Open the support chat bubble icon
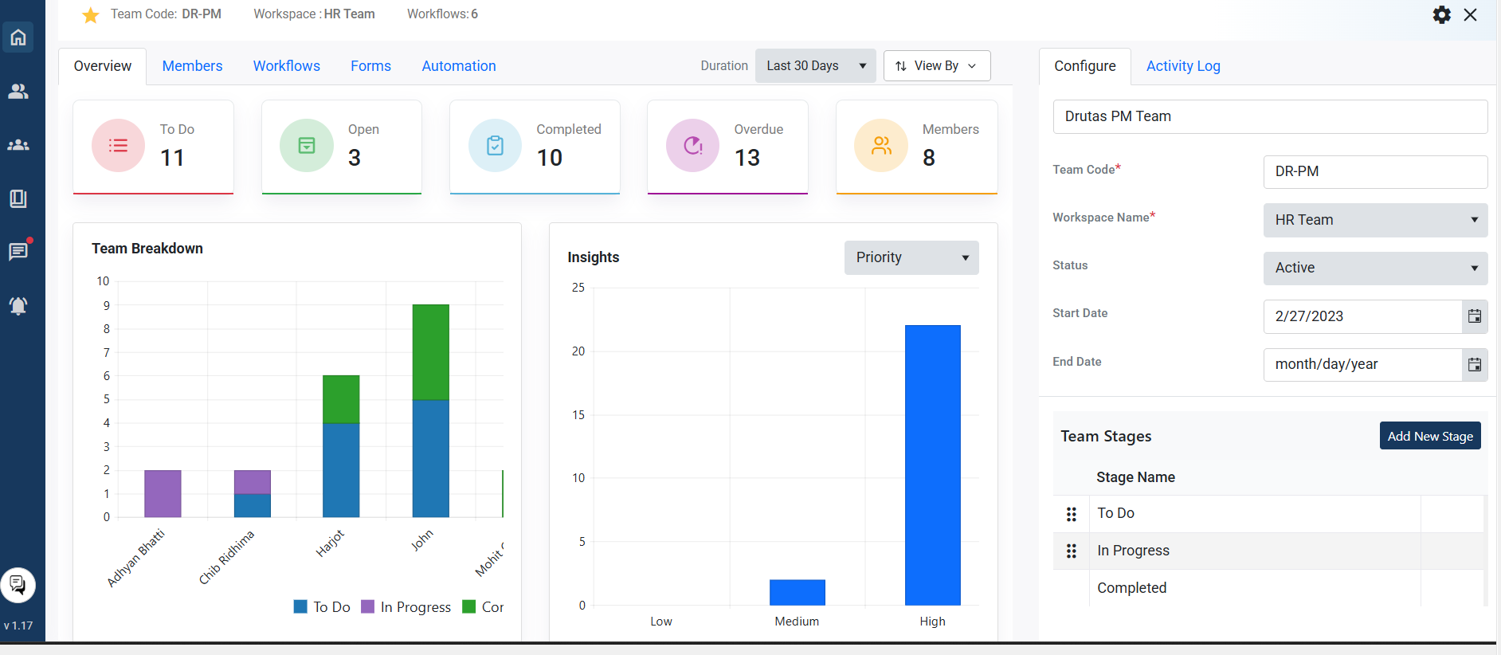Viewport: 1501px width, 655px height. click(18, 585)
